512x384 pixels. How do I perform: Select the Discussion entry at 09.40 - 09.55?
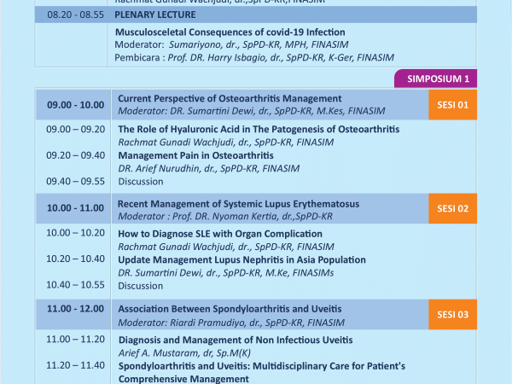pyautogui.click(x=141, y=181)
